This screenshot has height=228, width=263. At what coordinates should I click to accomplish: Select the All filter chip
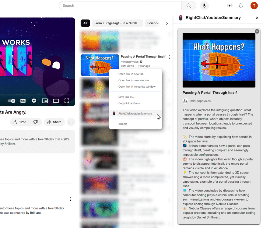click(x=85, y=23)
